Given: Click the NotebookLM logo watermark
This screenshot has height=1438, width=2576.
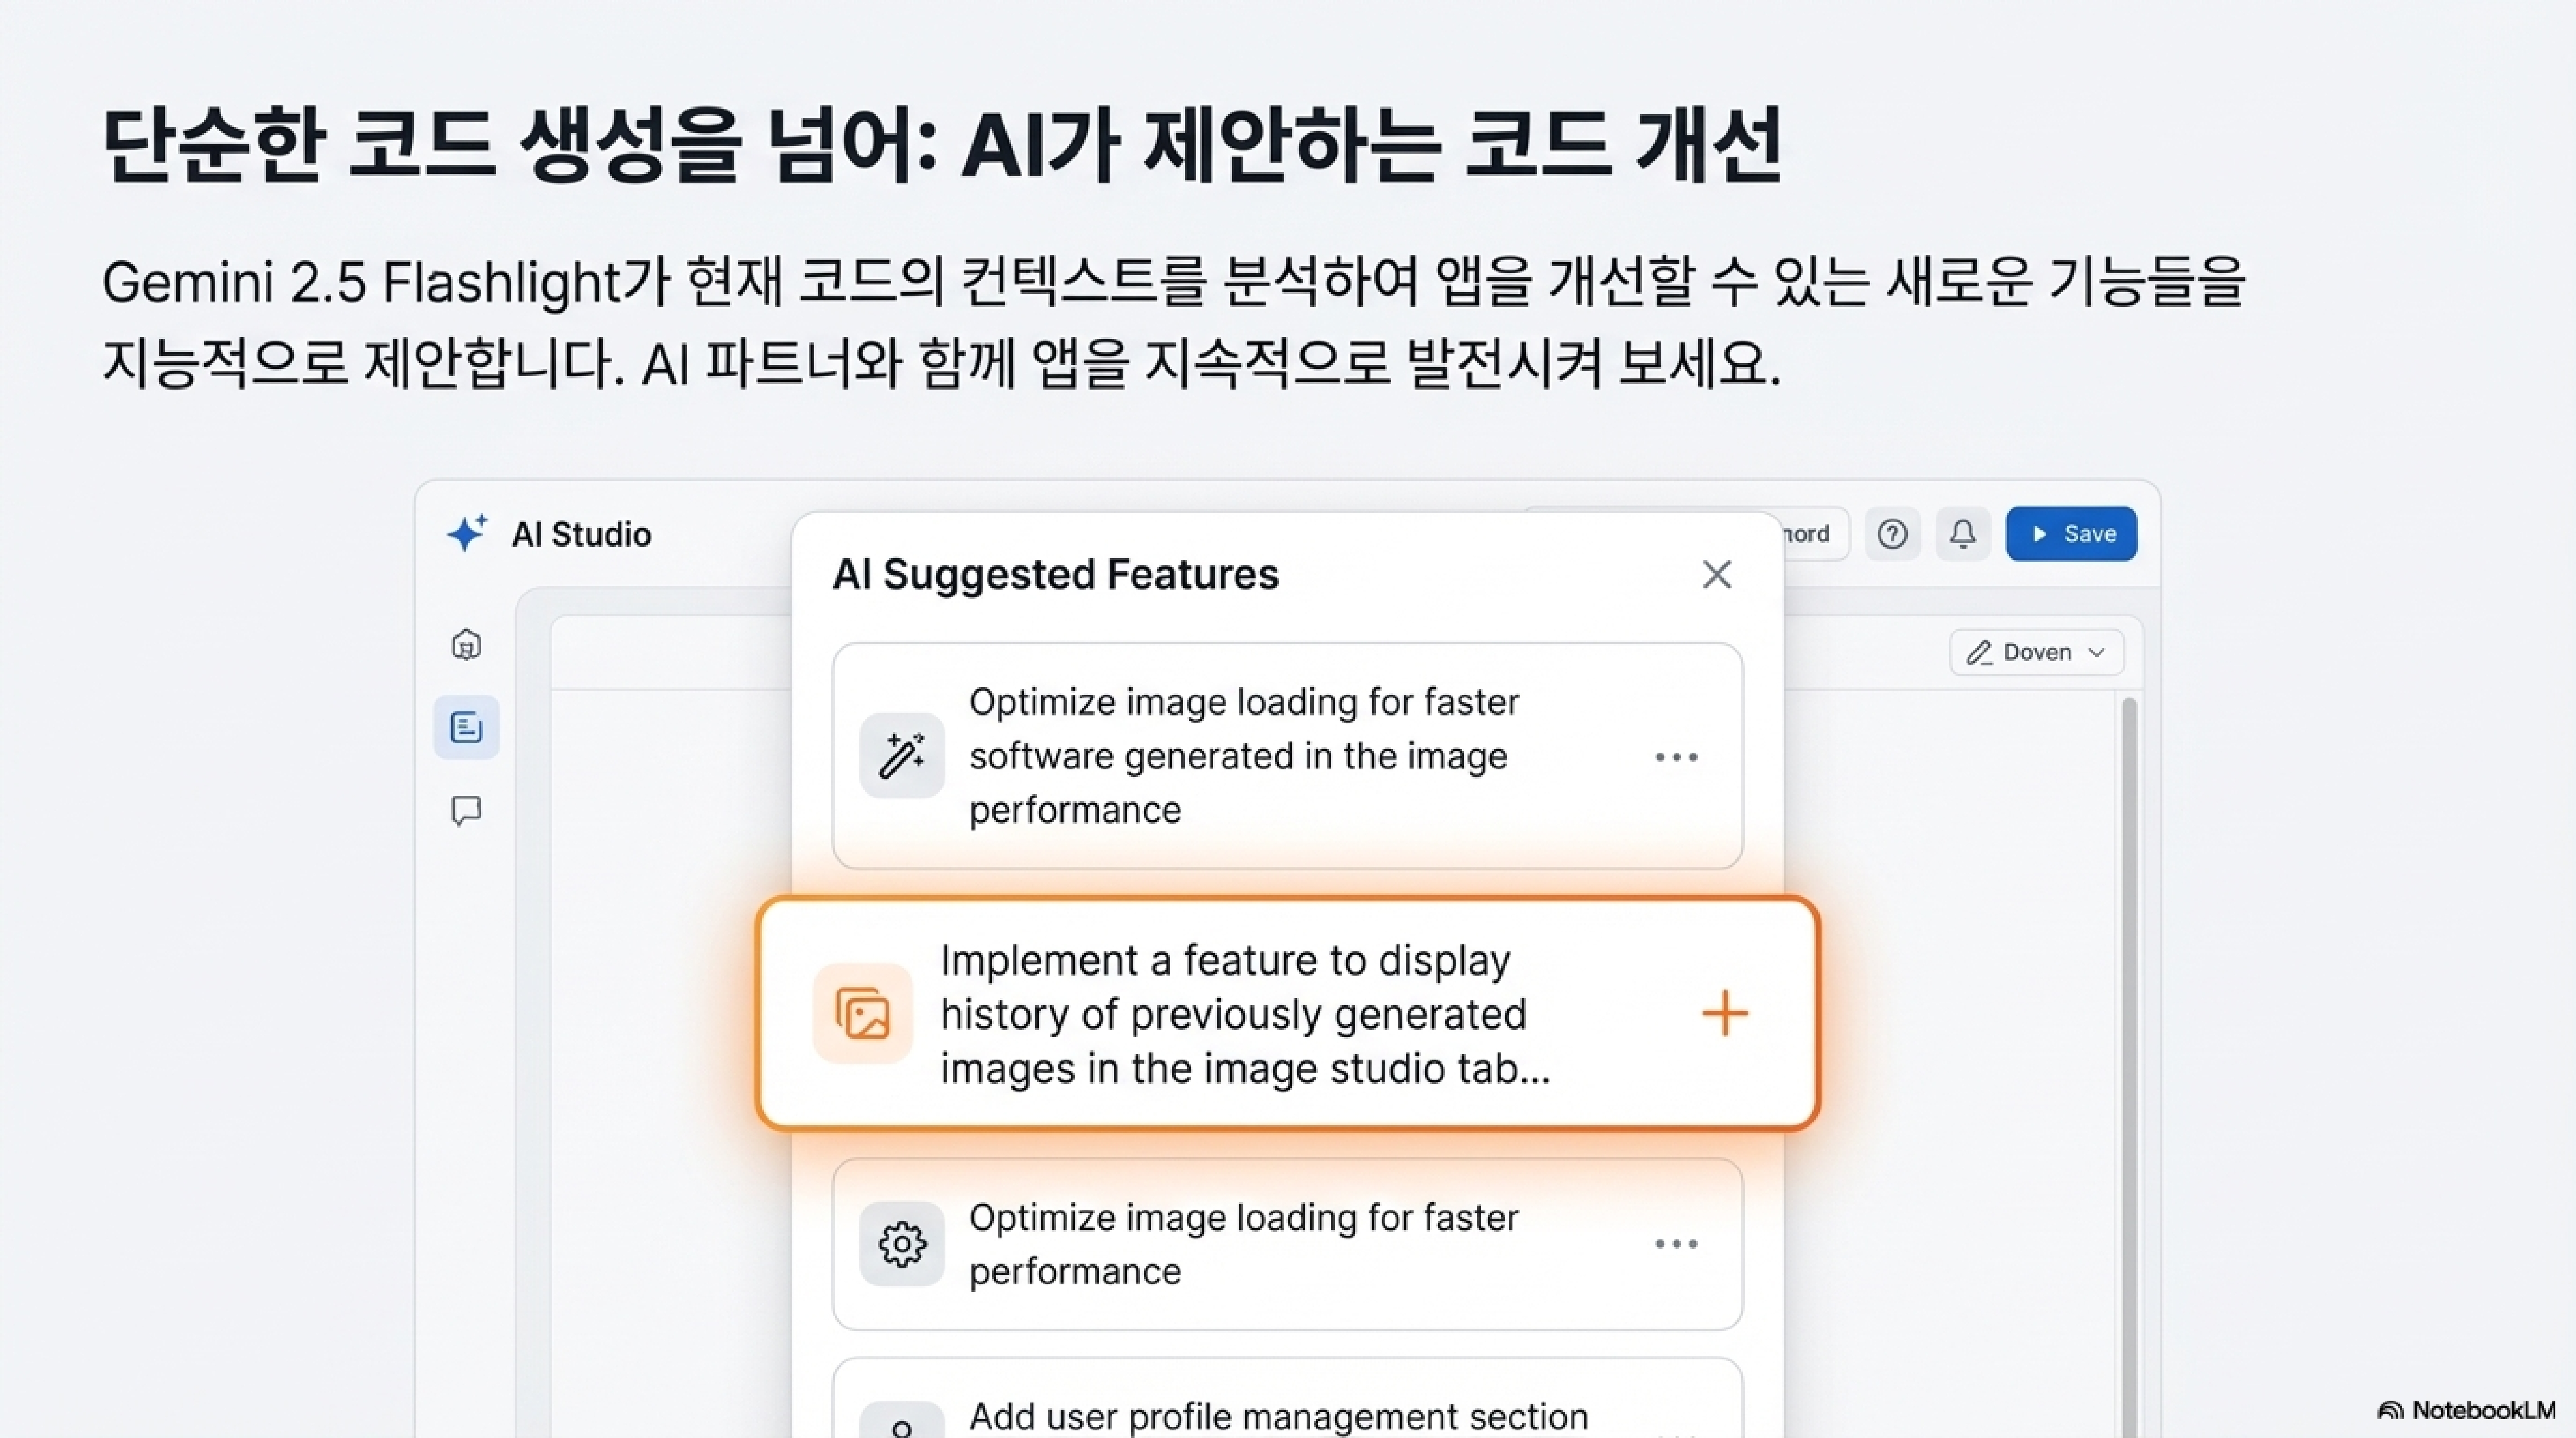Looking at the screenshot, I should (x=2467, y=1410).
